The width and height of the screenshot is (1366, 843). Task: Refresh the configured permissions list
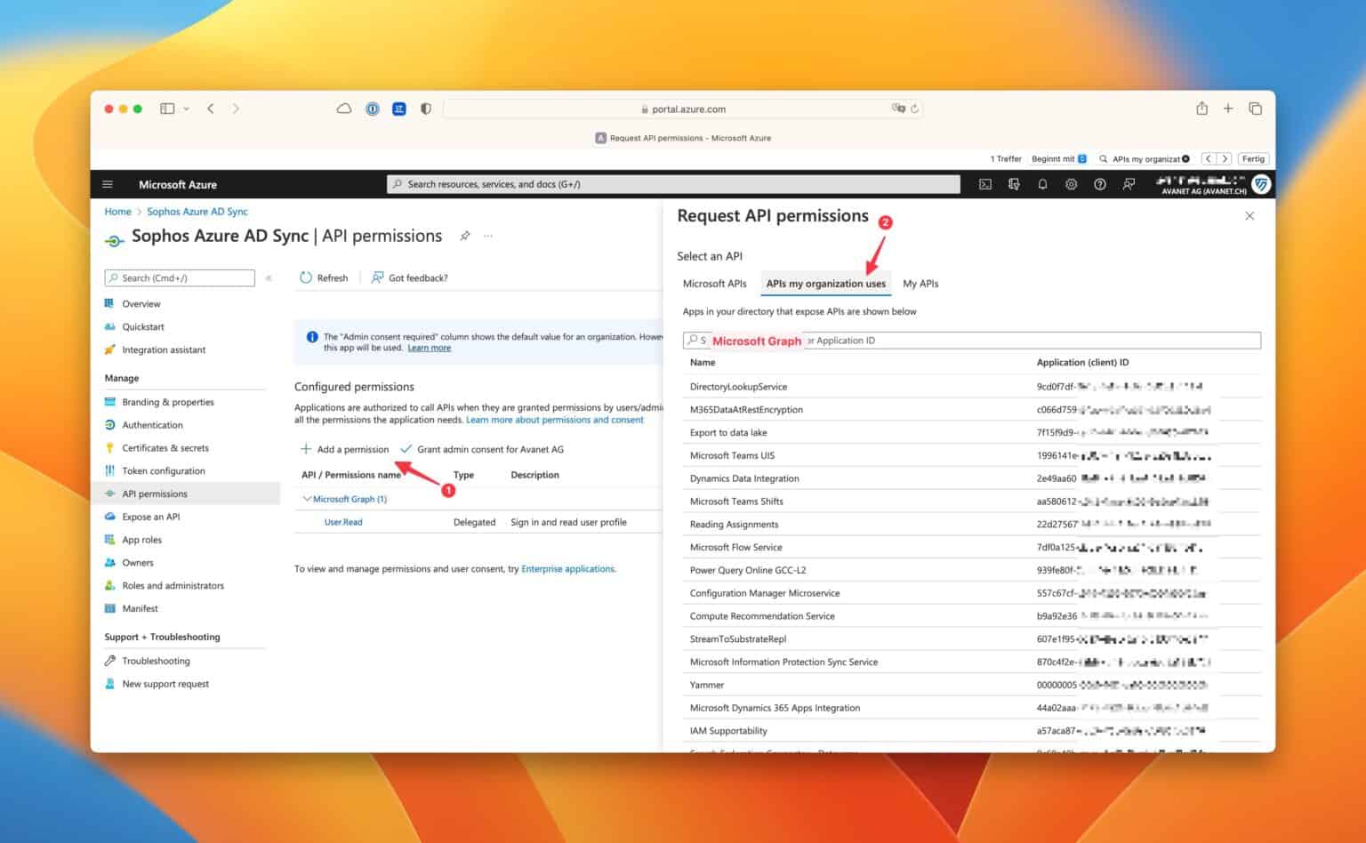pyautogui.click(x=324, y=277)
